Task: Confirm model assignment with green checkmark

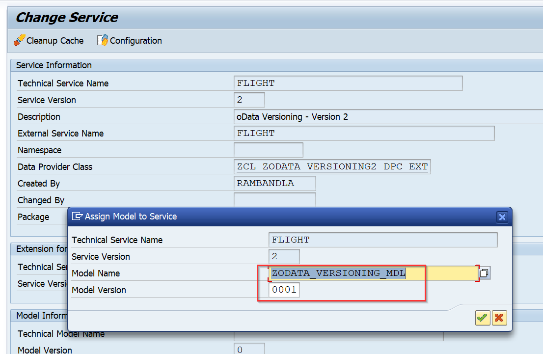Action: (x=482, y=318)
